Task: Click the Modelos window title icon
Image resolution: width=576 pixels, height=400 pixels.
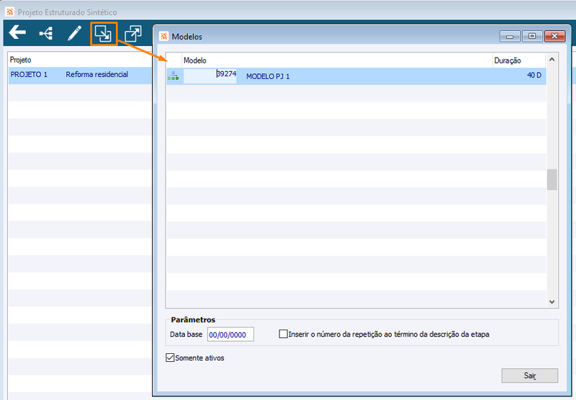Action: [164, 36]
